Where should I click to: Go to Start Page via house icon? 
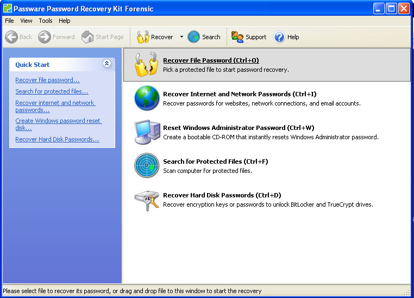point(87,37)
